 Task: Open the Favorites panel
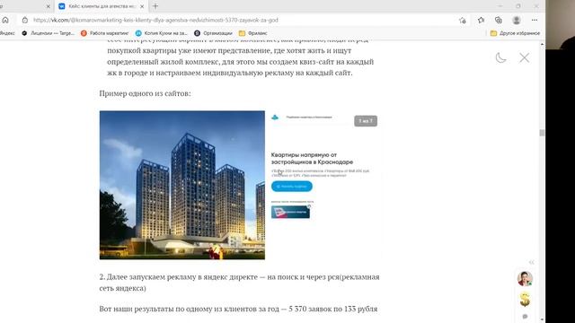[481, 20]
